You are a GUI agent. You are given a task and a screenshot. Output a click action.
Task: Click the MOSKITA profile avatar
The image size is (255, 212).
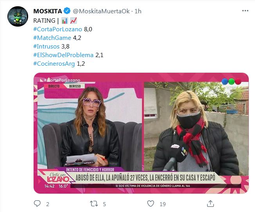click(18, 16)
